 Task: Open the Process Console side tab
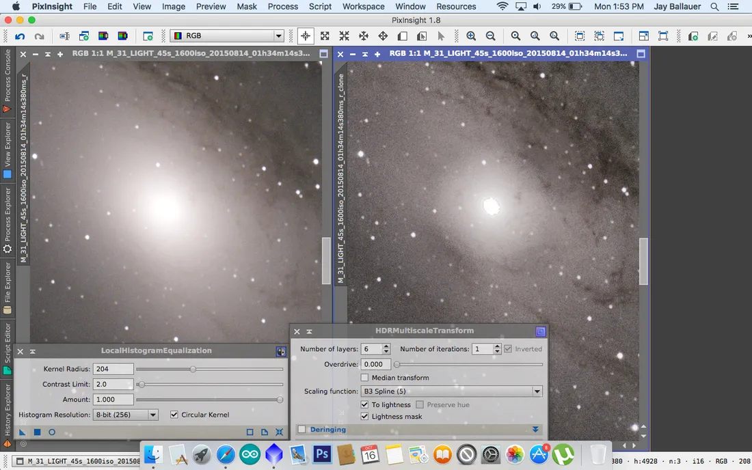coord(8,81)
